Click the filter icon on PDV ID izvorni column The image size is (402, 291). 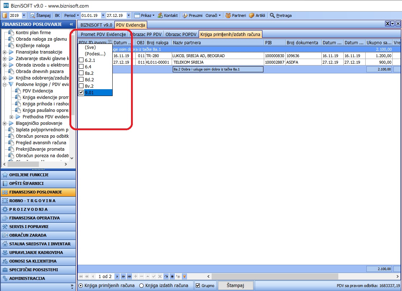coord(110,42)
